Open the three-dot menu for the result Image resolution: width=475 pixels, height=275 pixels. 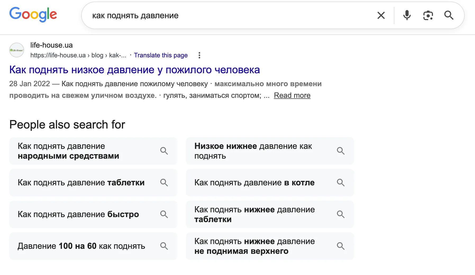coord(199,55)
